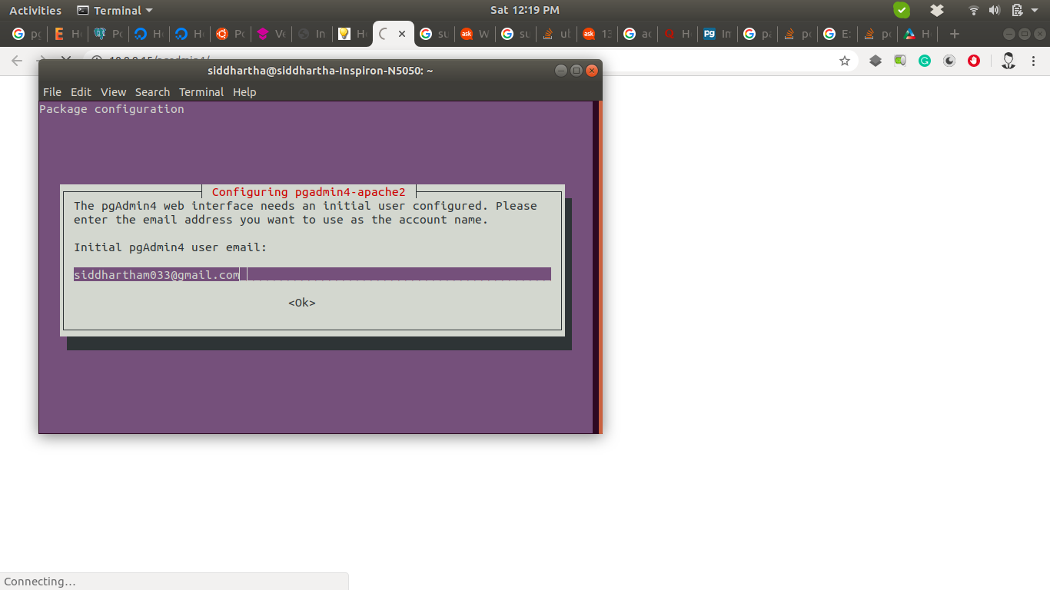Bookmark this page with the star icon

tap(845, 61)
